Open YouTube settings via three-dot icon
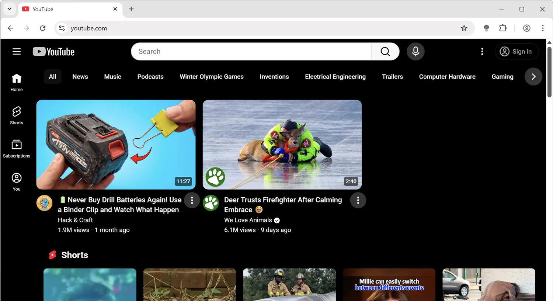Image resolution: width=553 pixels, height=301 pixels. 482,51
